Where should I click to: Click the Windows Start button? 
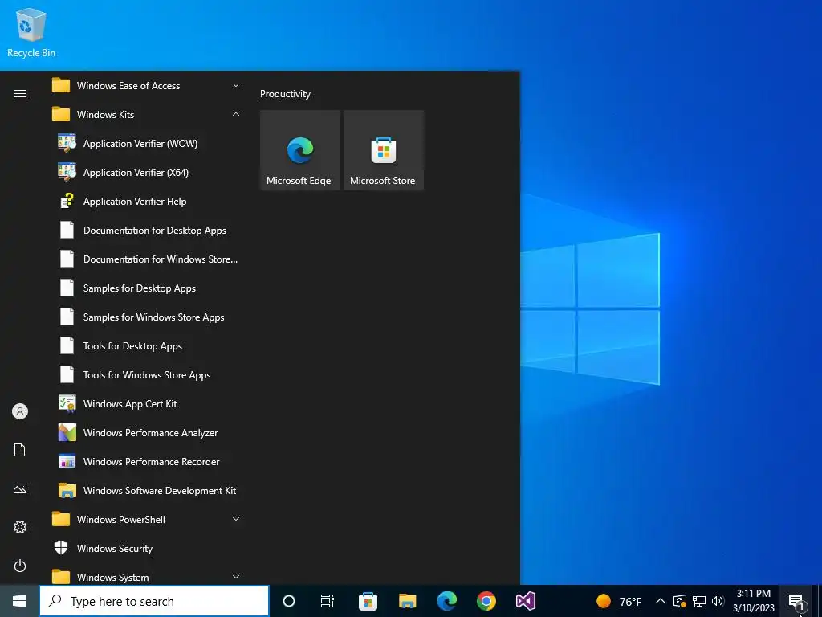[x=19, y=601]
